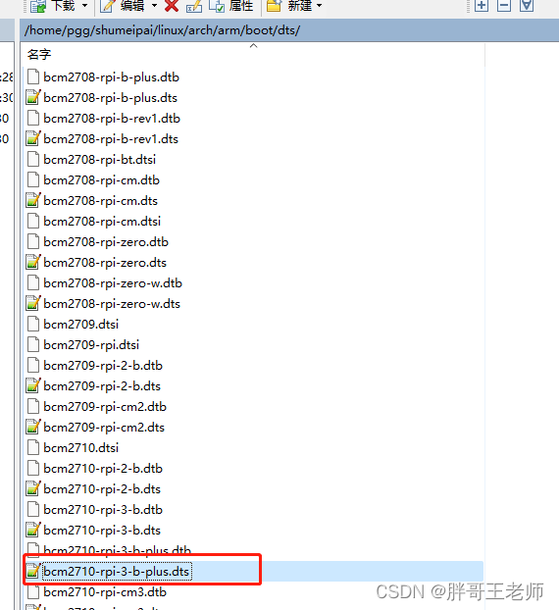Viewport: 559px width, 610px height.
Task: Select file bcm2710-rpi-cm3.dtb
Action: pyautogui.click(x=96, y=592)
